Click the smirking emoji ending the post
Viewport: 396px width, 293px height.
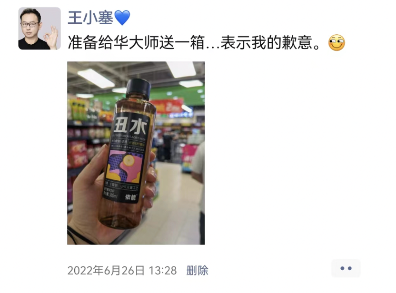[337, 43]
